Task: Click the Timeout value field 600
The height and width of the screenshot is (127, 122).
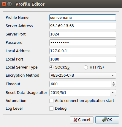Action: tap(81, 84)
